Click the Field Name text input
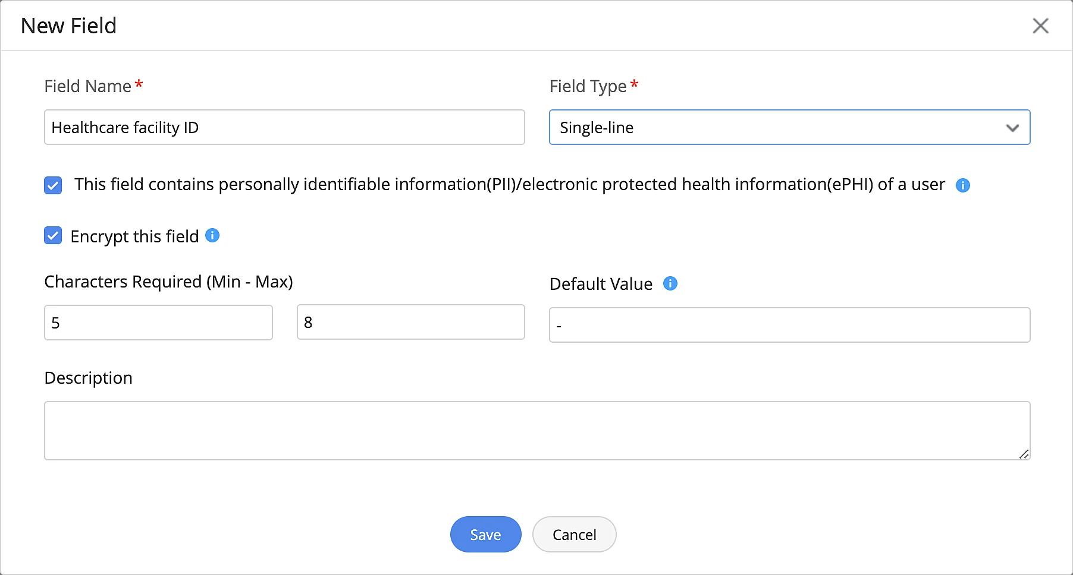 (x=284, y=127)
